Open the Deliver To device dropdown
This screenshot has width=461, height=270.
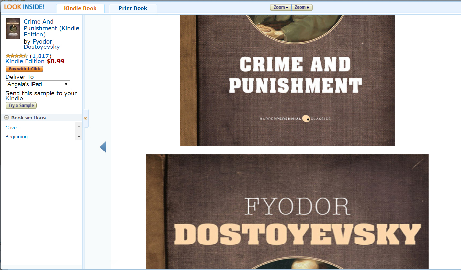click(x=38, y=84)
